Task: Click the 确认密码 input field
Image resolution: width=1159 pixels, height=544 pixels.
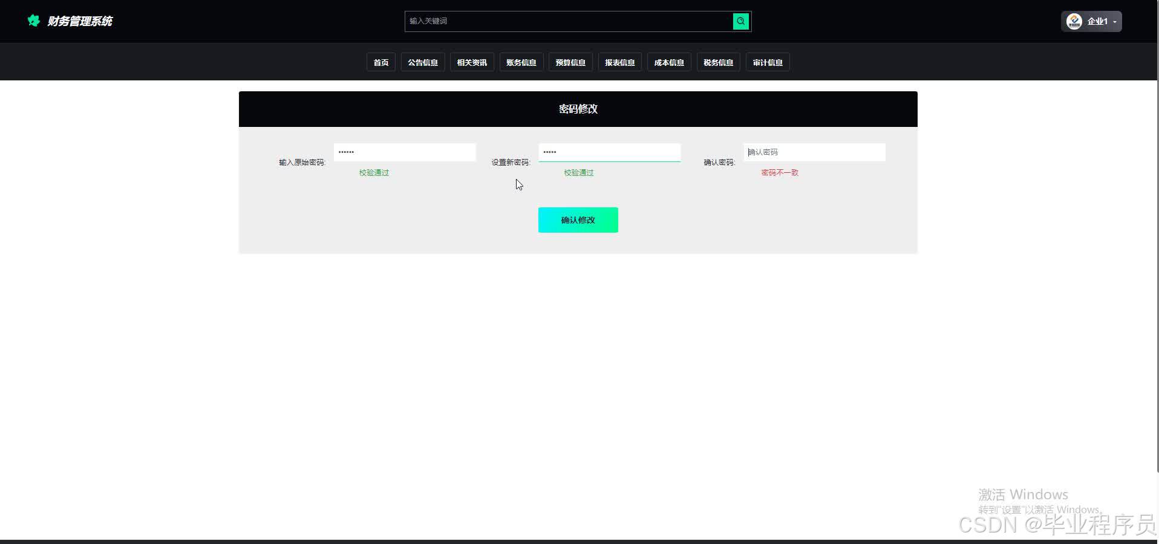Action: (815, 152)
